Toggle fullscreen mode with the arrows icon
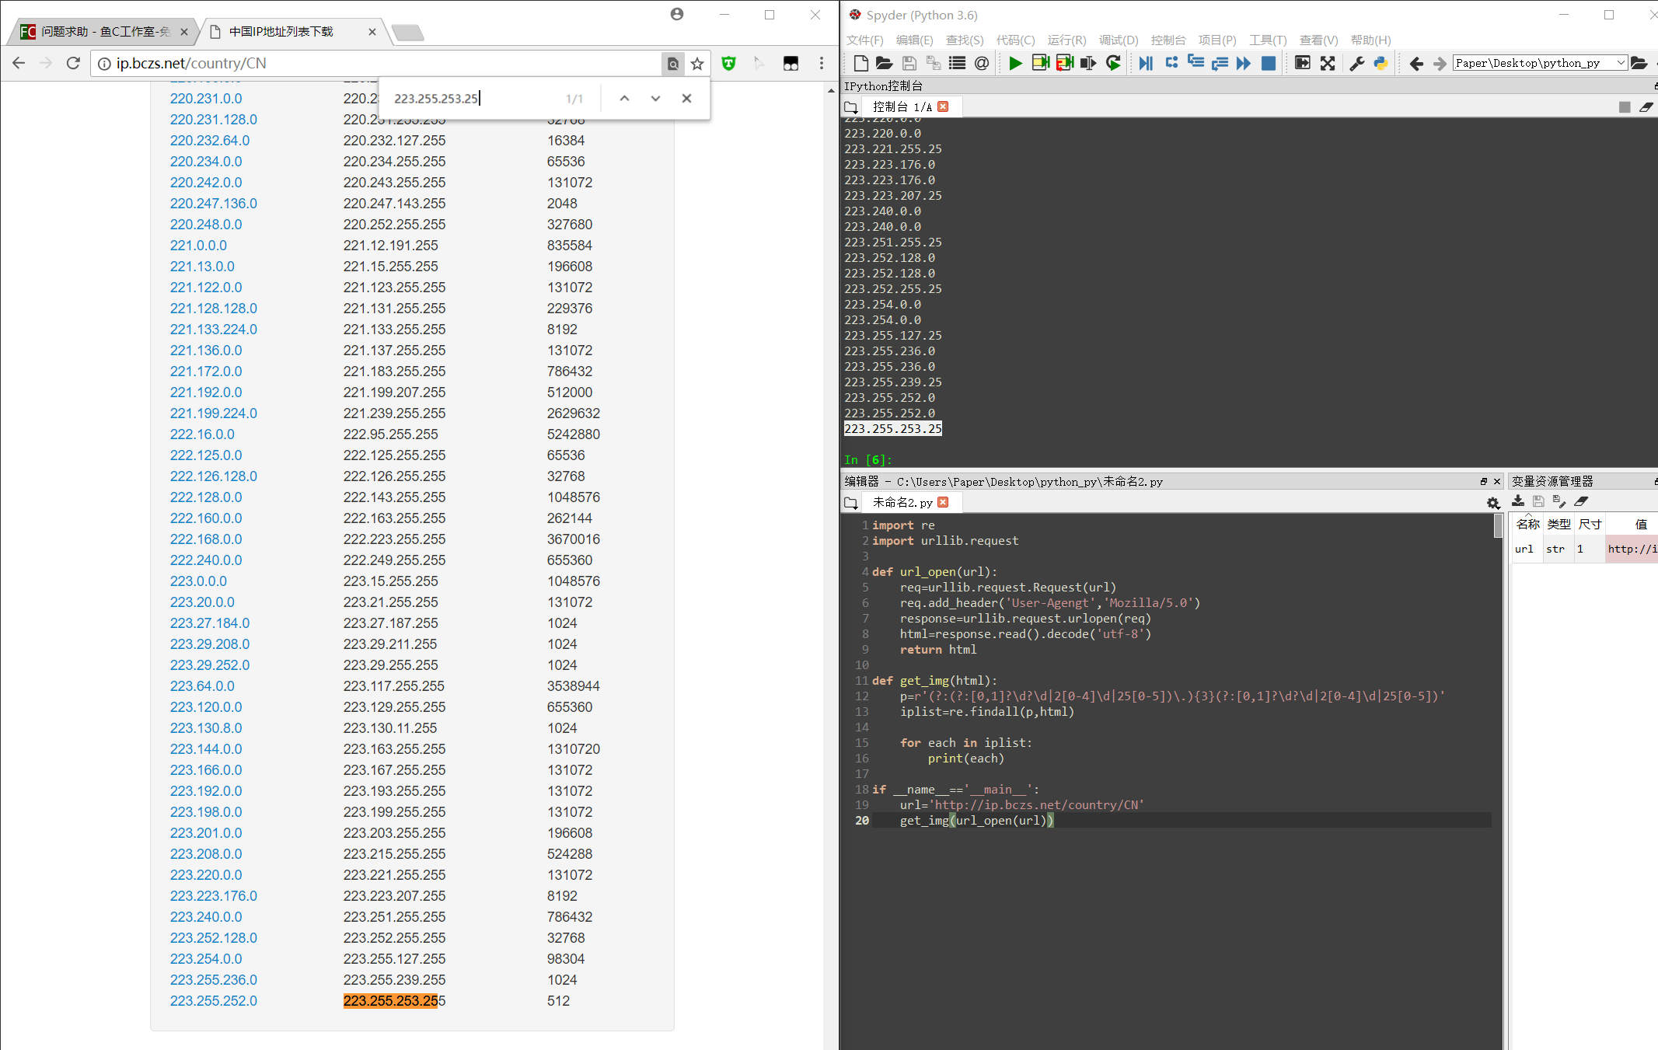This screenshot has width=1658, height=1050. (1328, 63)
